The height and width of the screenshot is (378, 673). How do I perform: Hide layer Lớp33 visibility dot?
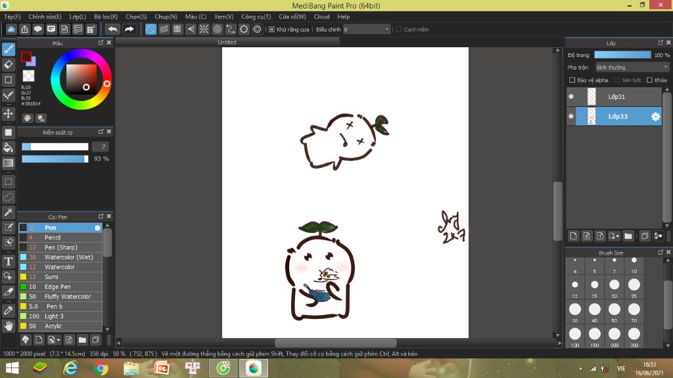pyautogui.click(x=571, y=116)
